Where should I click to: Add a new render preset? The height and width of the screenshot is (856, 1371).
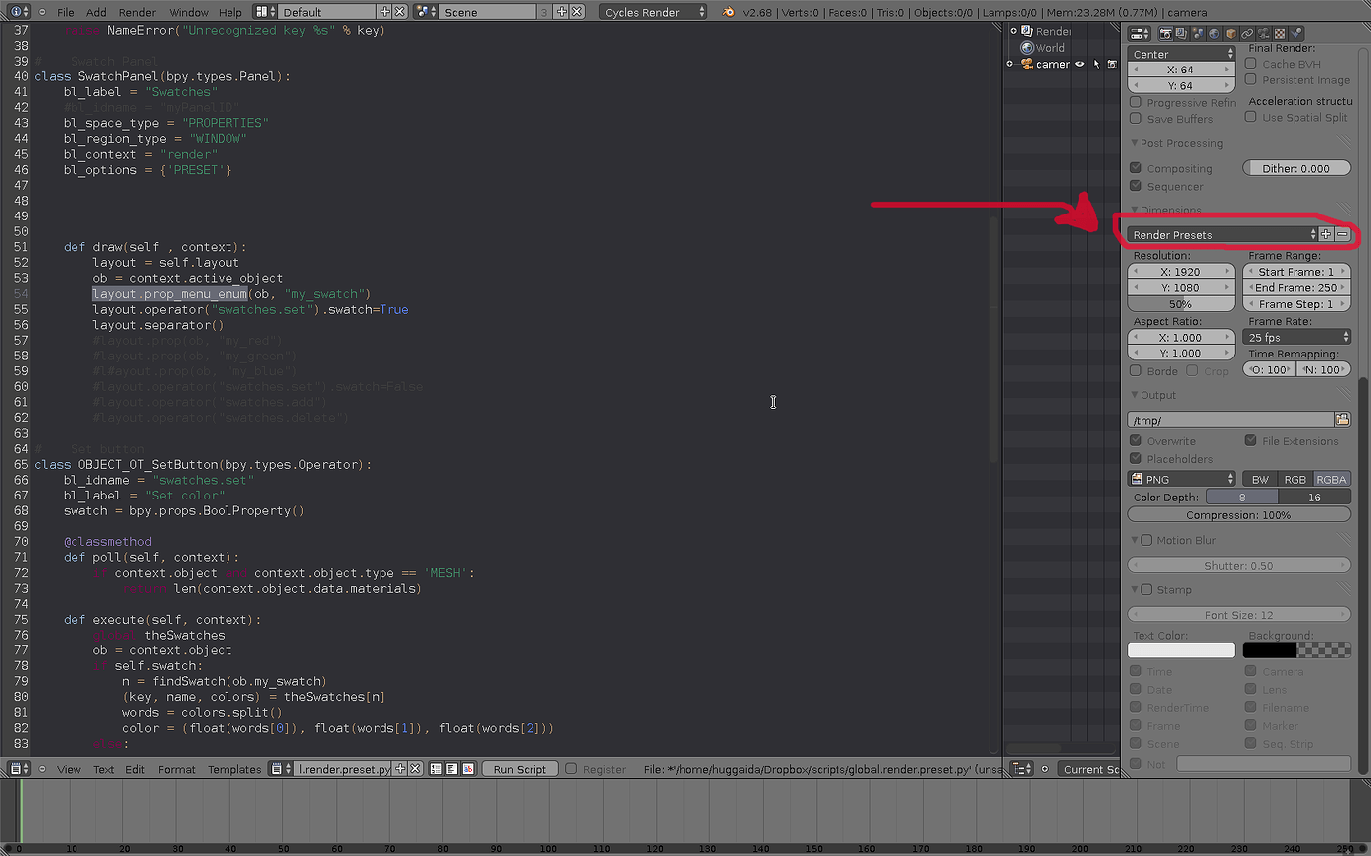pos(1326,235)
